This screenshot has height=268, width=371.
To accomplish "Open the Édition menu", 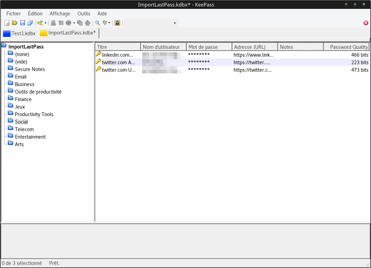I will coord(35,14).
